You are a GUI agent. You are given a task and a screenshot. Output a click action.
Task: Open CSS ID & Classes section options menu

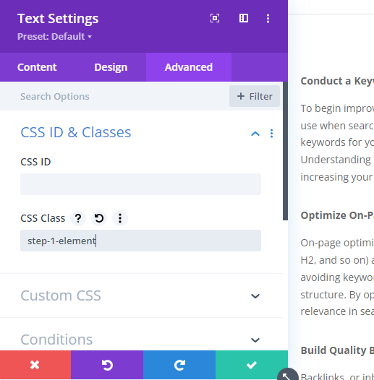271,134
